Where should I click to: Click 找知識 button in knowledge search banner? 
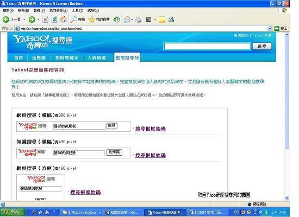pyautogui.click(x=114, y=152)
